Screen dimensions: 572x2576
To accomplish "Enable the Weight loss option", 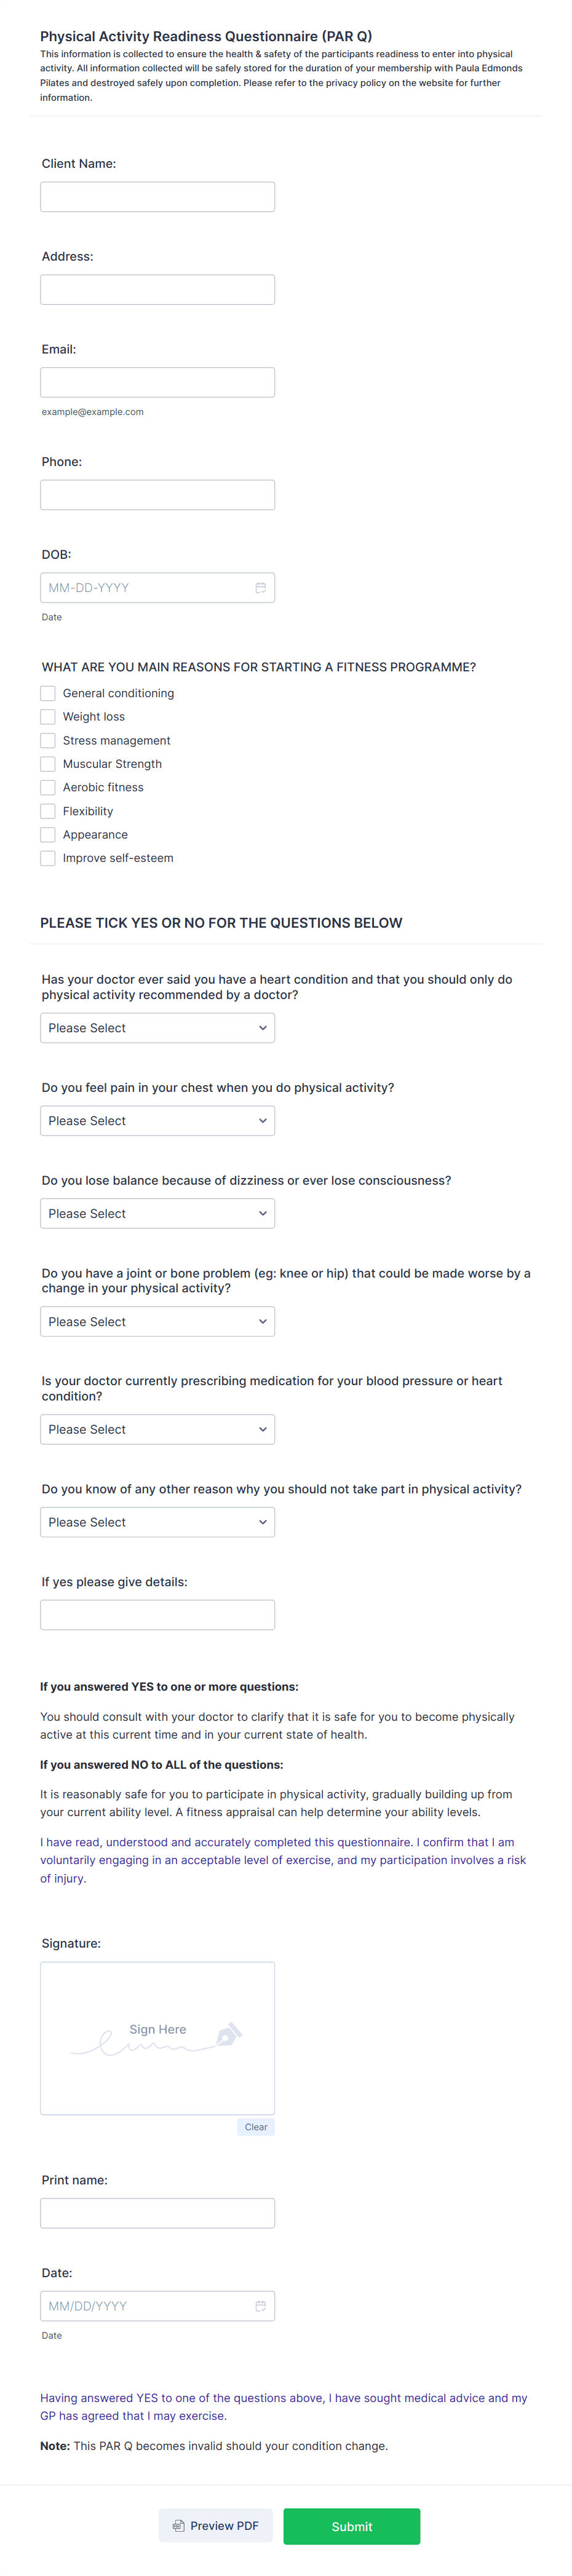I will pyautogui.click(x=47, y=716).
